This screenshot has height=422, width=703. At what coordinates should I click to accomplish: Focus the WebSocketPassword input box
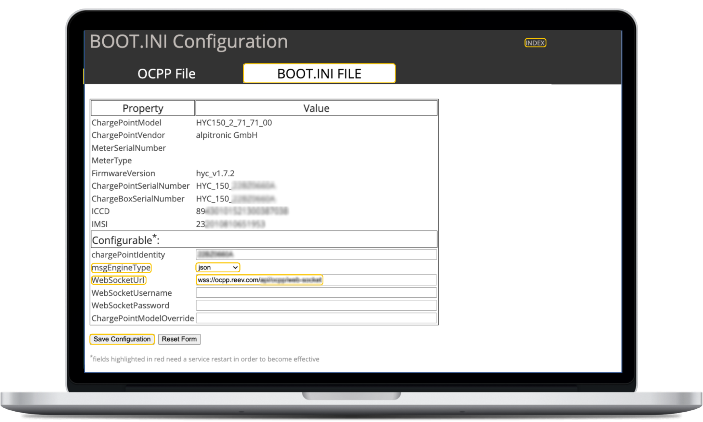[316, 306]
